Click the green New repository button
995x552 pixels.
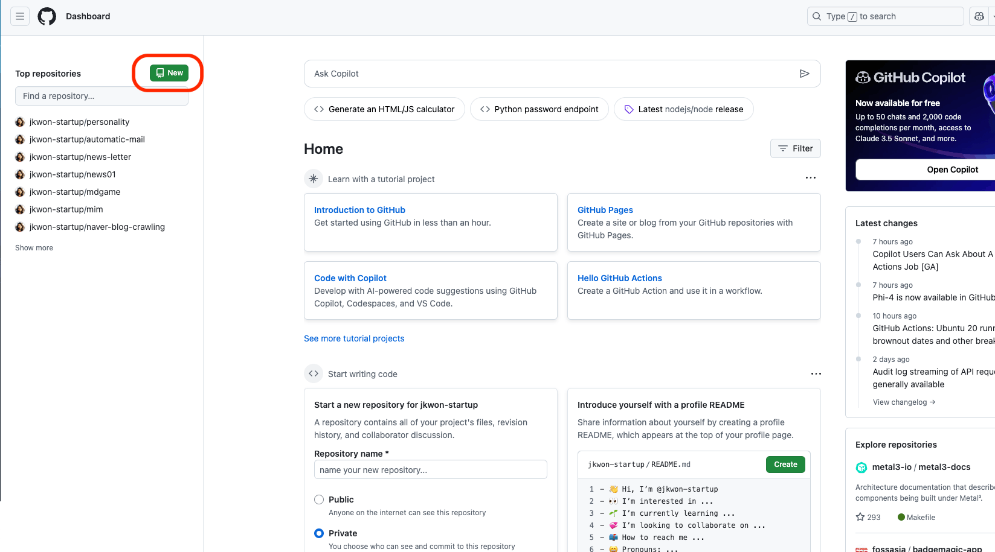tap(169, 73)
